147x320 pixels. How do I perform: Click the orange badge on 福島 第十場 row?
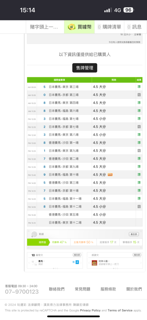tap(110, 175)
